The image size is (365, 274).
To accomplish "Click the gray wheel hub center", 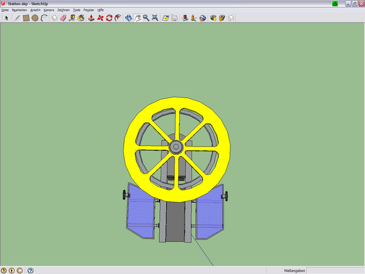I will click(x=176, y=147).
